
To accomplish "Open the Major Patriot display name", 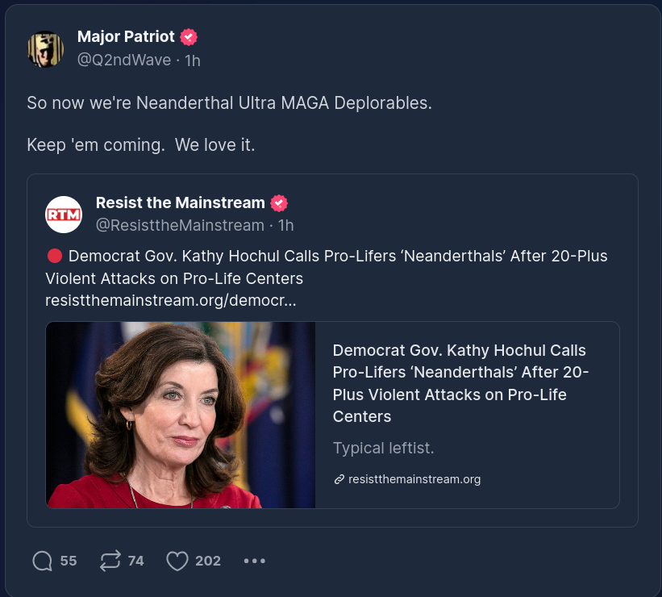I will click(x=126, y=36).
